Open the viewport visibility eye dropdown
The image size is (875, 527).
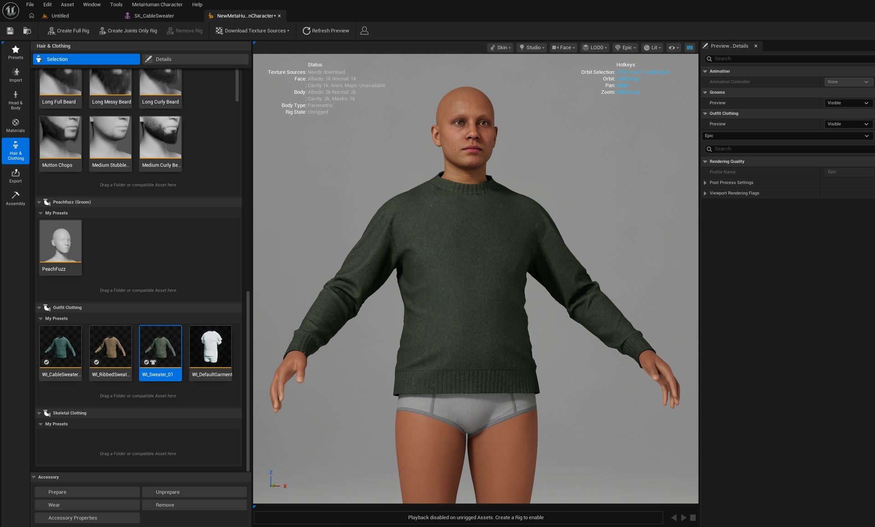[674, 47]
